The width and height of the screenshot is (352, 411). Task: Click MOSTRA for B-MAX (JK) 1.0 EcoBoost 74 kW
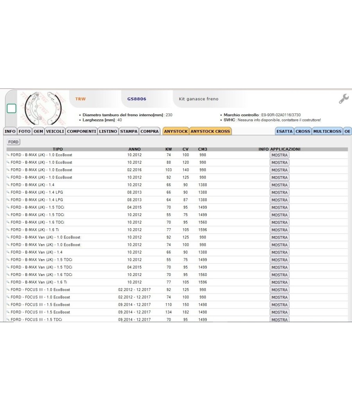point(280,155)
